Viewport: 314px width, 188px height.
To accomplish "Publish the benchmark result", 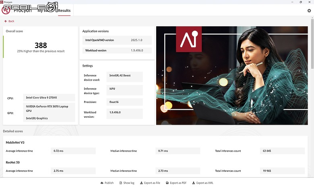I will (x=107, y=183).
